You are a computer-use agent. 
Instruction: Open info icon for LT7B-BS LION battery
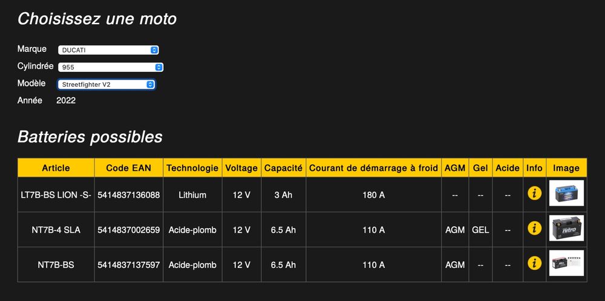click(x=534, y=193)
